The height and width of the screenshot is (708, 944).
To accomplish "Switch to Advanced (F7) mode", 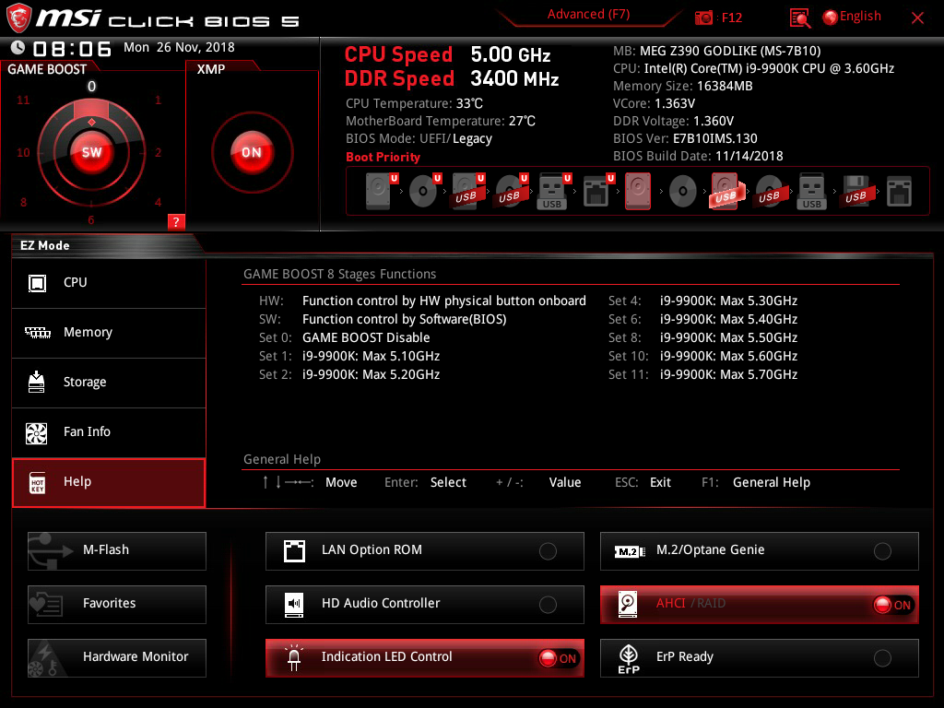I will click(588, 15).
